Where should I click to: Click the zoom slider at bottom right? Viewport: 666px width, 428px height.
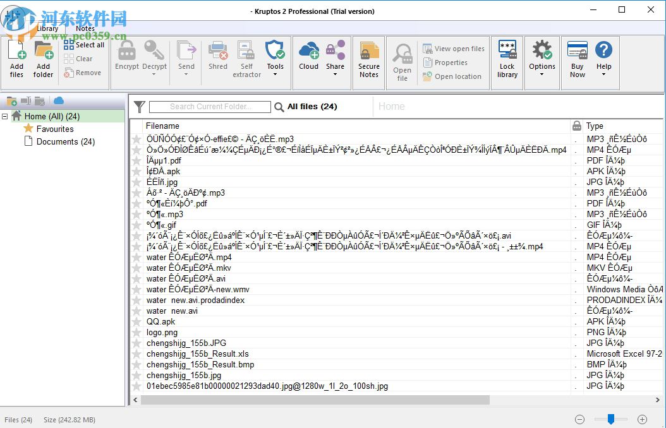pyautogui.click(x=610, y=419)
